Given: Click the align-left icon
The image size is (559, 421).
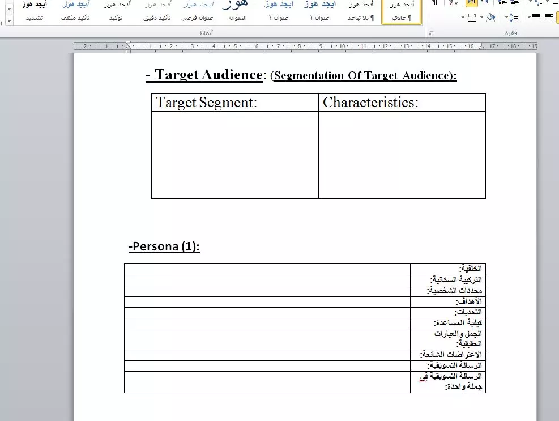Looking at the screenshot, I should pyautogui.click(x=549, y=17).
